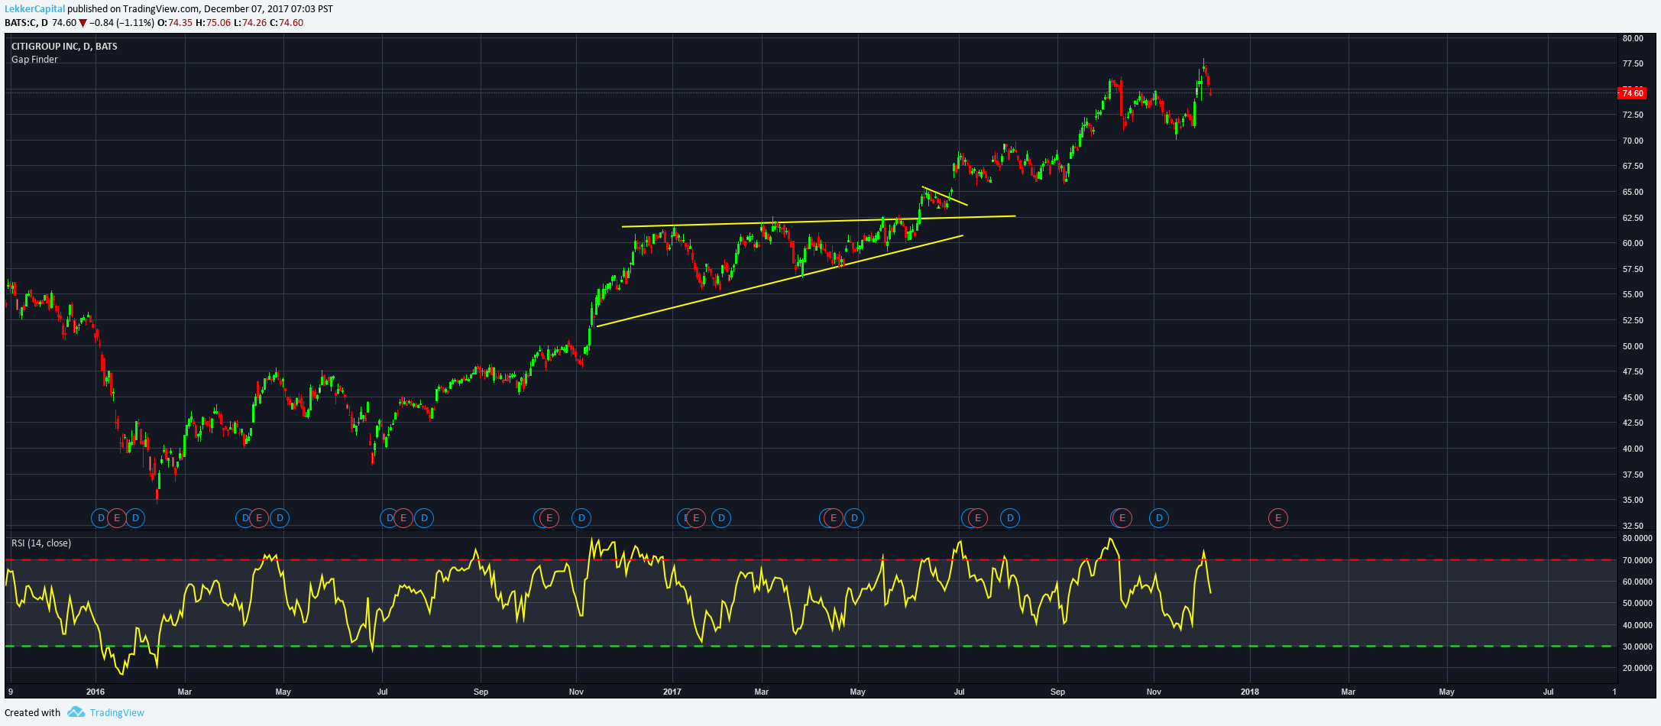1661x726 pixels.
Task: Open the July 2016 earnings marker
Action: coord(403,518)
